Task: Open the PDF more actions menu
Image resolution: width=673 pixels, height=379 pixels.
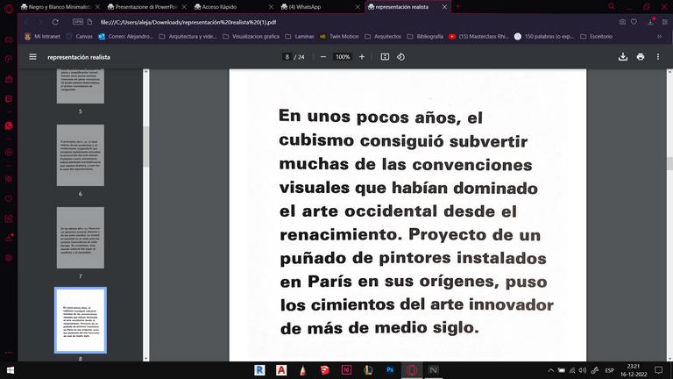Action: [659, 57]
